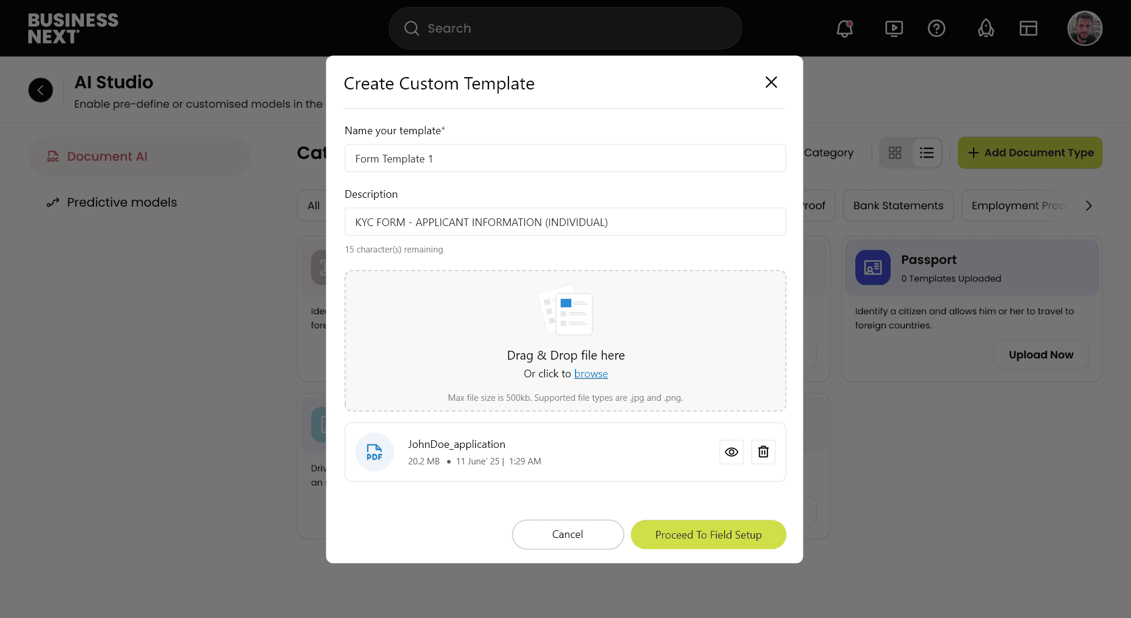Image resolution: width=1131 pixels, height=618 pixels.
Task: Select the Employment Proof tab
Action: click(1018, 206)
